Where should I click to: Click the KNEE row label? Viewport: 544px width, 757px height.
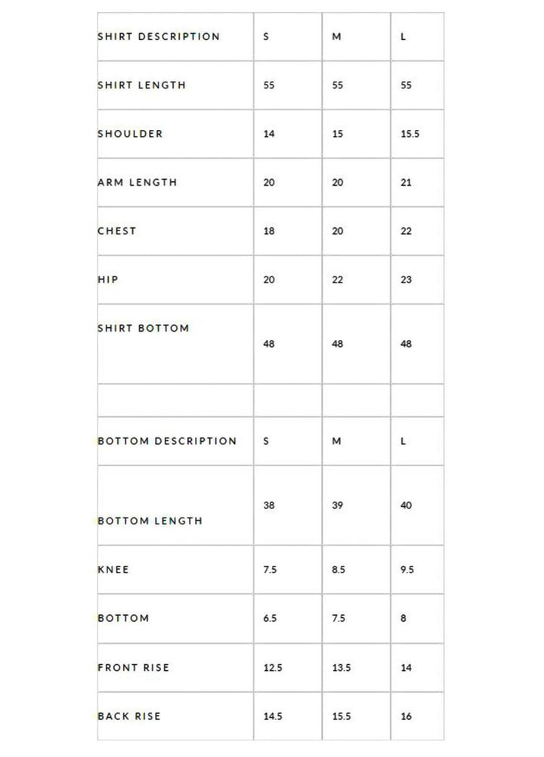113,570
